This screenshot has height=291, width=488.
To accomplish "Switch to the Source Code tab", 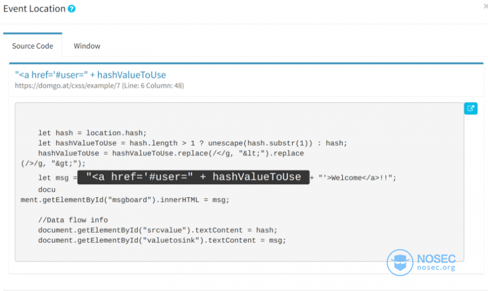I will (33, 46).
